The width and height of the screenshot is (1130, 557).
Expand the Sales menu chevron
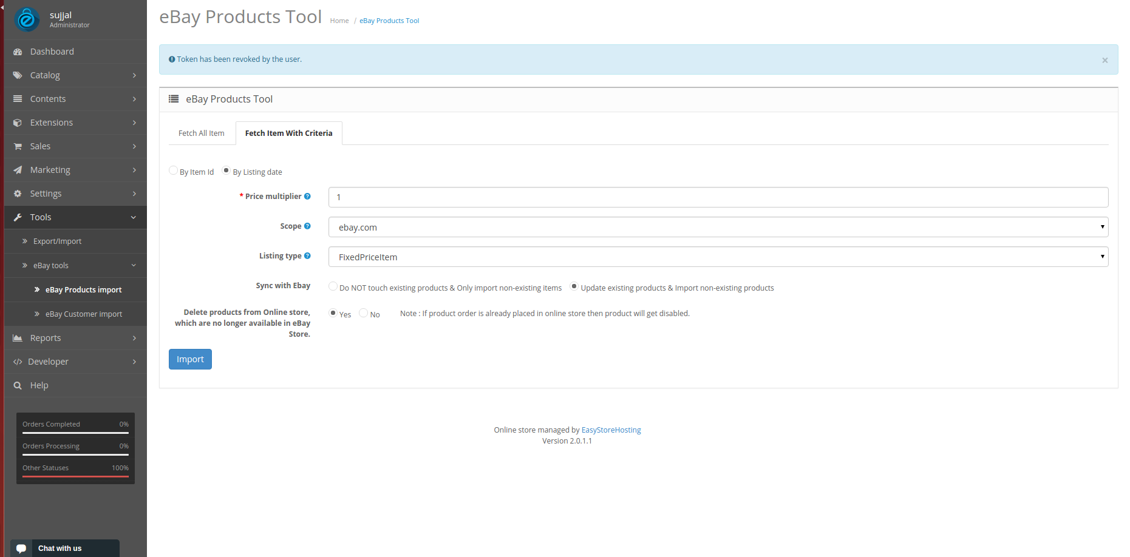tap(134, 146)
